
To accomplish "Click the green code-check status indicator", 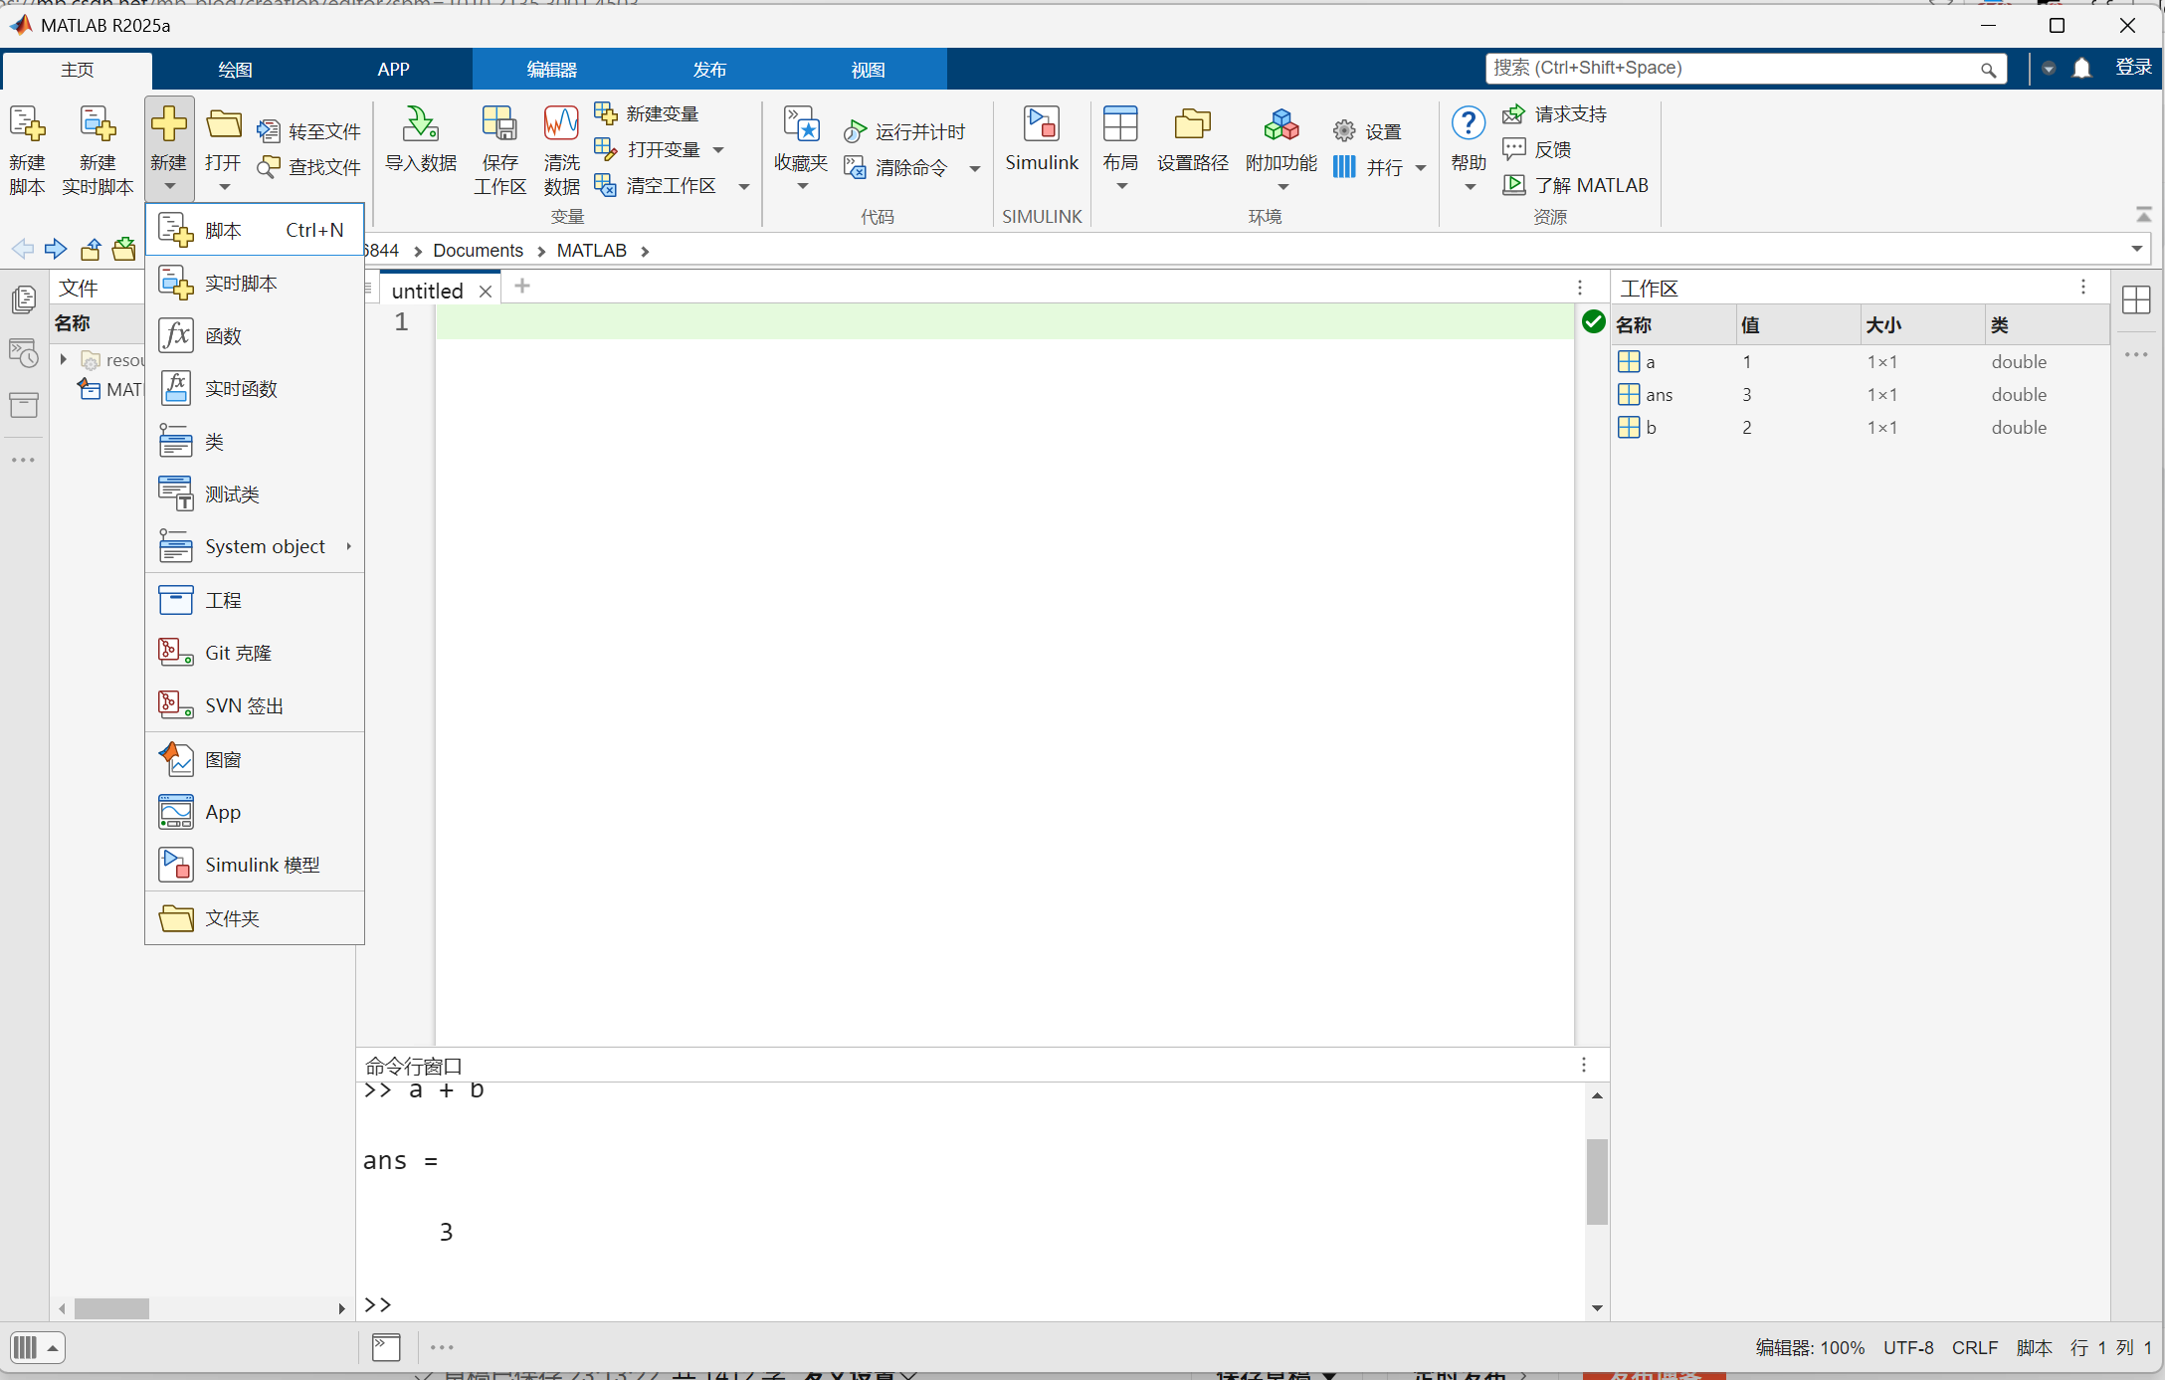I will (x=1593, y=321).
